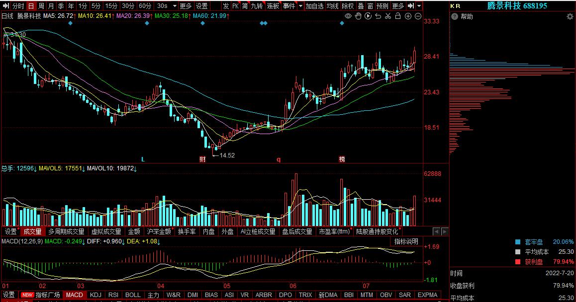Click the 获利盘 red color swatch
This screenshot has height=302, width=576.
518,262
